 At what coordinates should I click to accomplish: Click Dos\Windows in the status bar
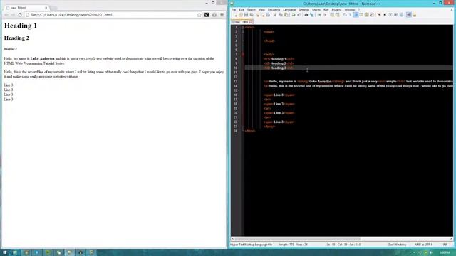398,245
